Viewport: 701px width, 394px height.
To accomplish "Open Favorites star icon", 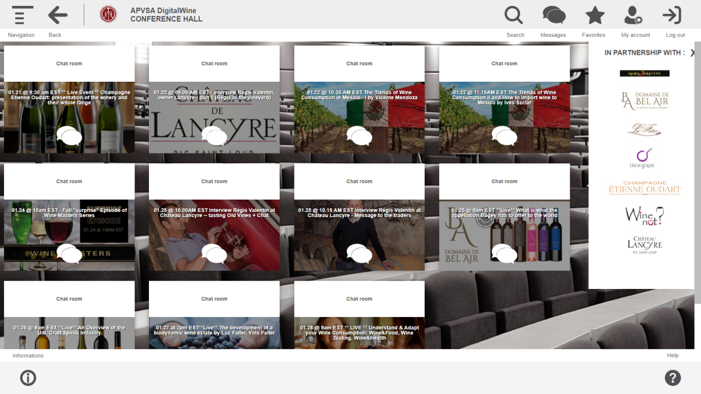I will pyautogui.click(x=595, y=15).
